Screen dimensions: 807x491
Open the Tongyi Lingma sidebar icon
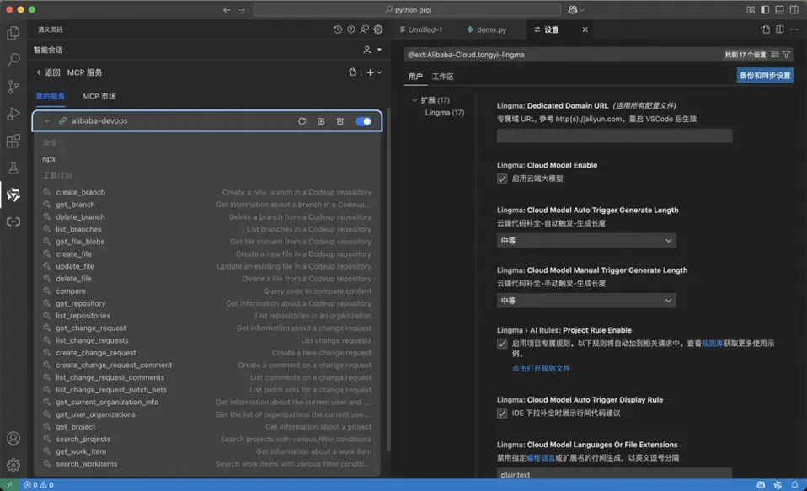[13, 195]
